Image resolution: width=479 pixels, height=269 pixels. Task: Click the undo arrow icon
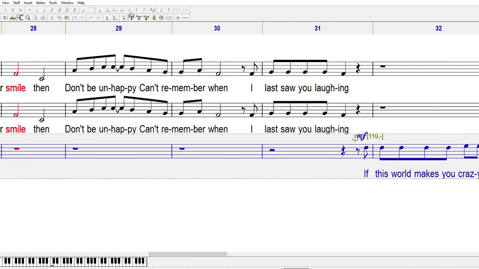[91, 18]
